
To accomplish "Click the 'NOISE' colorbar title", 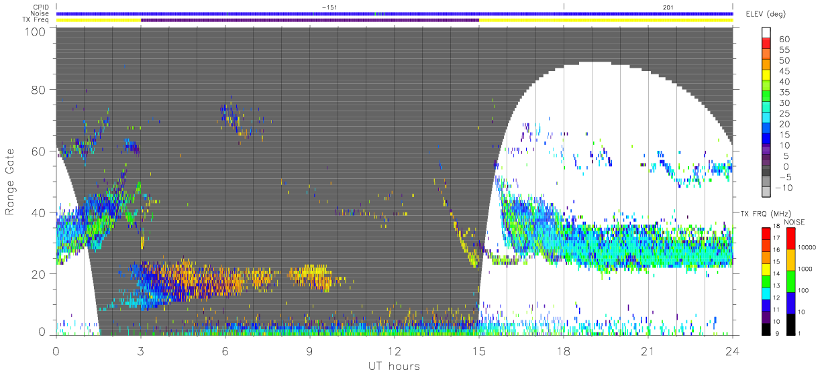I will pyautogui.click(x=794, y=221).
